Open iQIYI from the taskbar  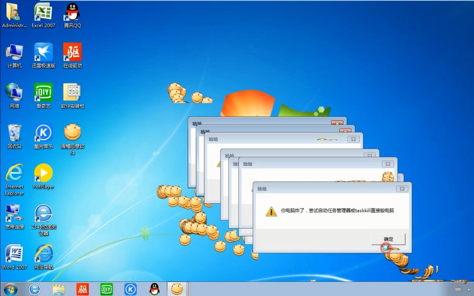106,289
